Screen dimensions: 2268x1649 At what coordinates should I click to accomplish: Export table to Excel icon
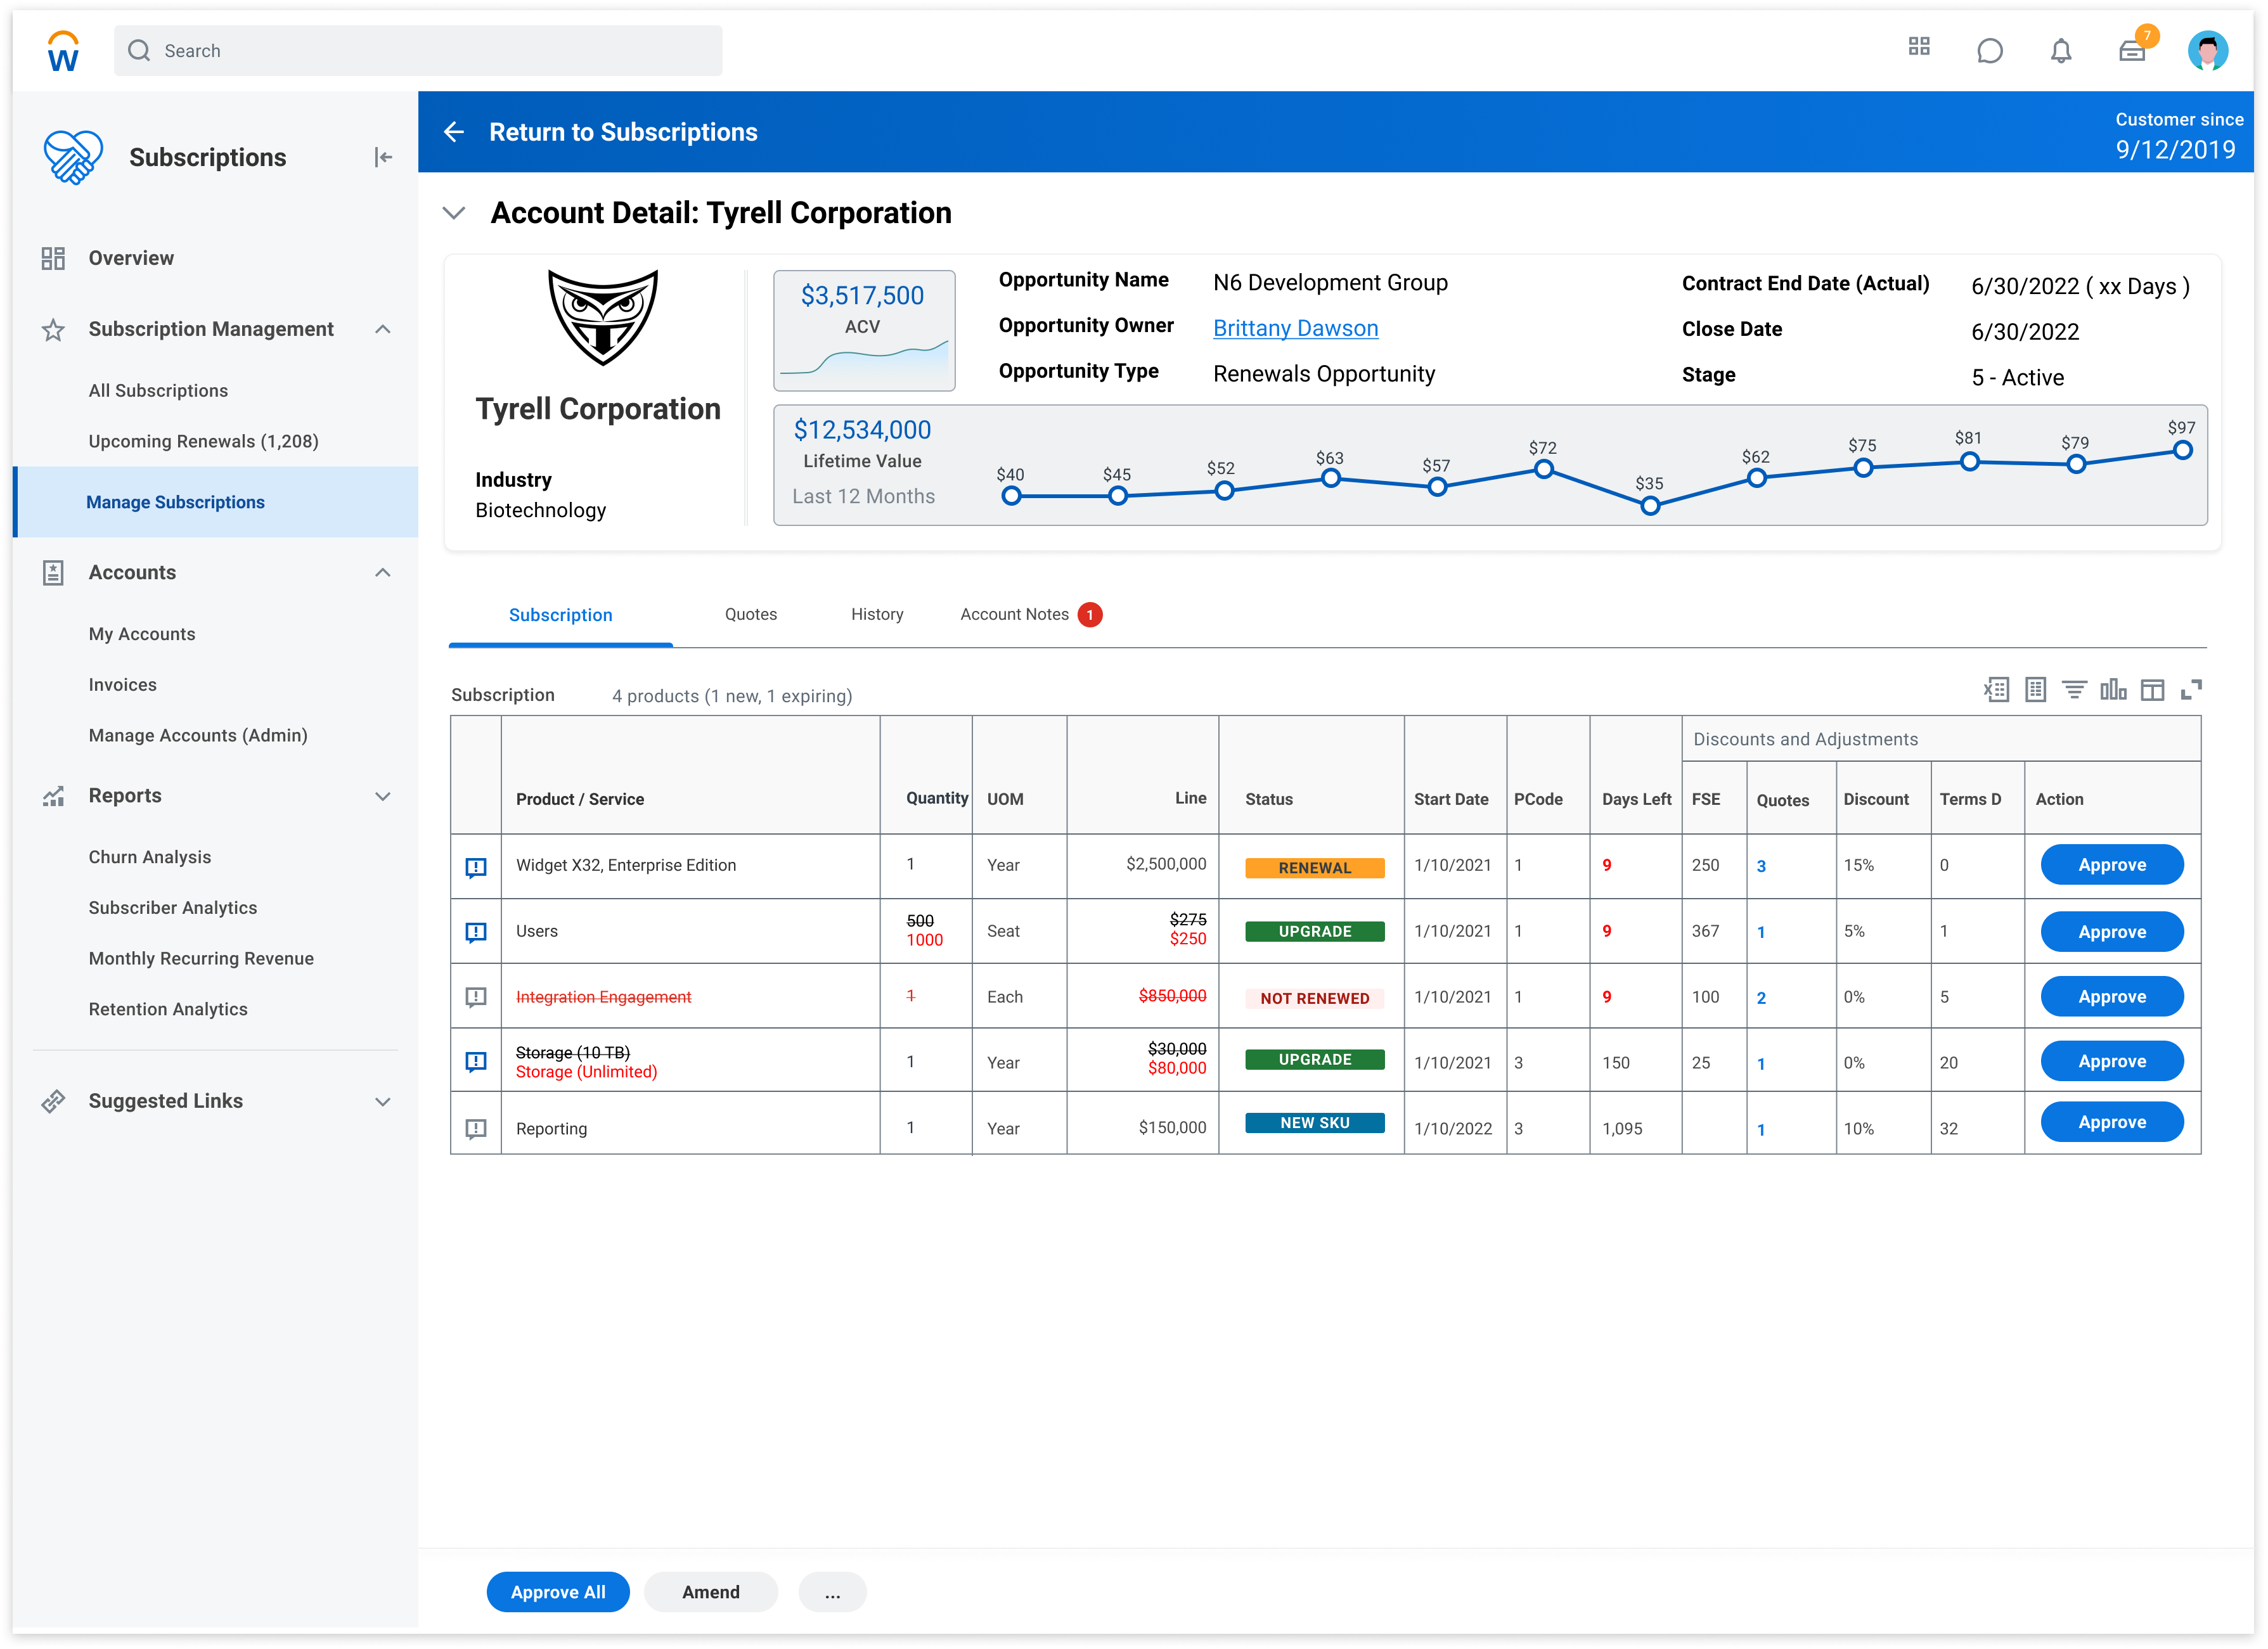click(x=1996, y=690)
